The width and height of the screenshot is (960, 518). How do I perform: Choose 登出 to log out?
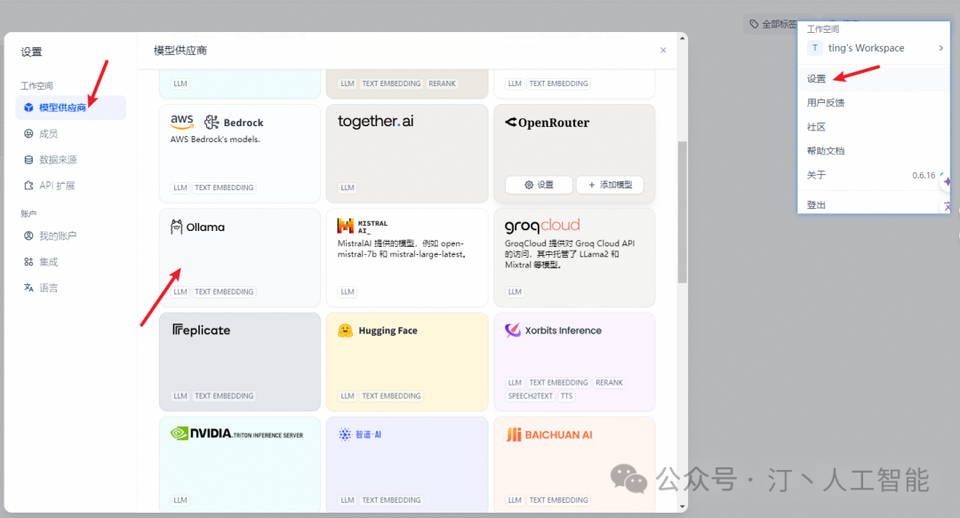coord(874,204)
